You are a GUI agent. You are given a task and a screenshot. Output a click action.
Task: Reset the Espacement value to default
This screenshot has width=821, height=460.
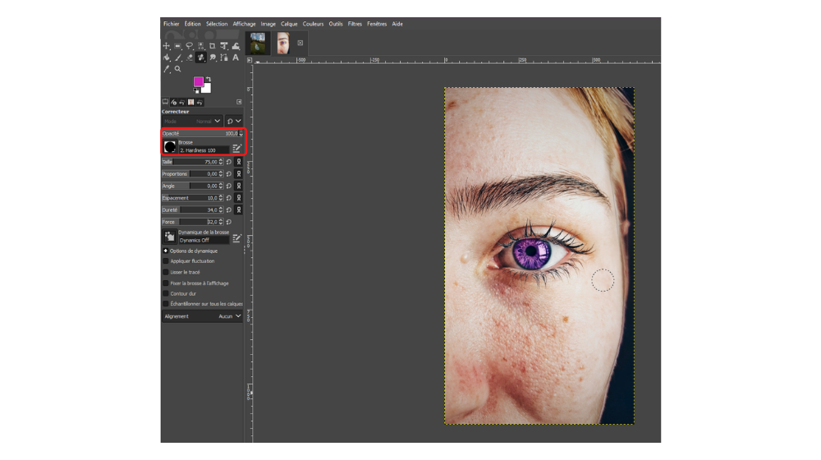pyautogui.click(x=229, y=197)
